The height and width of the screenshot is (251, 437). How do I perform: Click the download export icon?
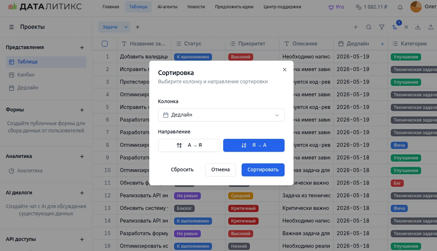coord(418,27)
